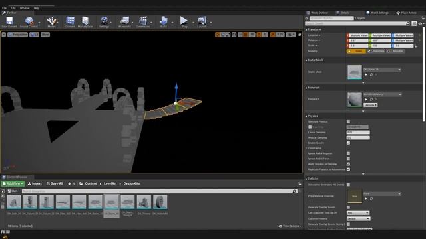Open the Element 0 material dropdown
426x239 pixels.
(x=383, y=94)
